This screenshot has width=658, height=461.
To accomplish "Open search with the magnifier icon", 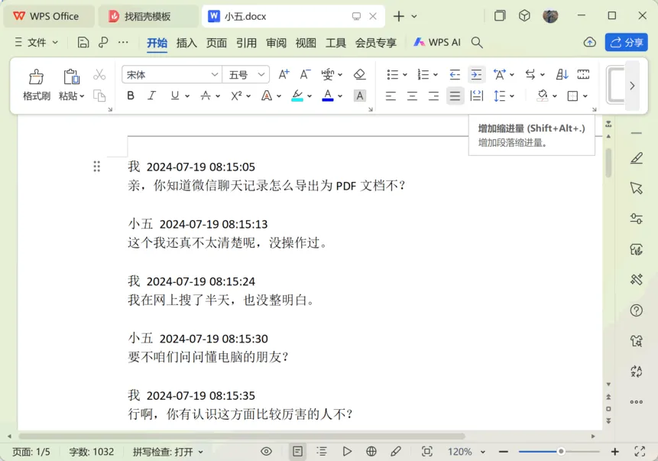I will (477, 42).
